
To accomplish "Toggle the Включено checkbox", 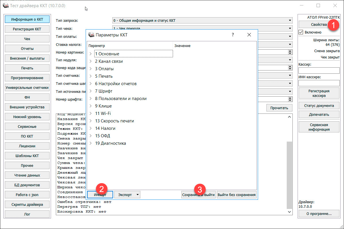I will point(301,32).
